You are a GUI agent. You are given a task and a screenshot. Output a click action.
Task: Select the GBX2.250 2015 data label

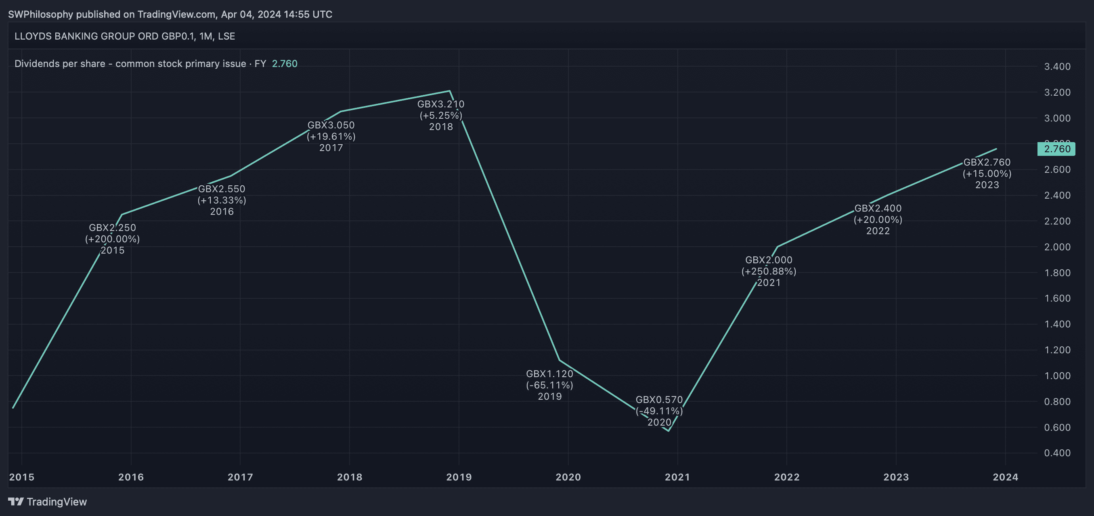pos(113,239)
